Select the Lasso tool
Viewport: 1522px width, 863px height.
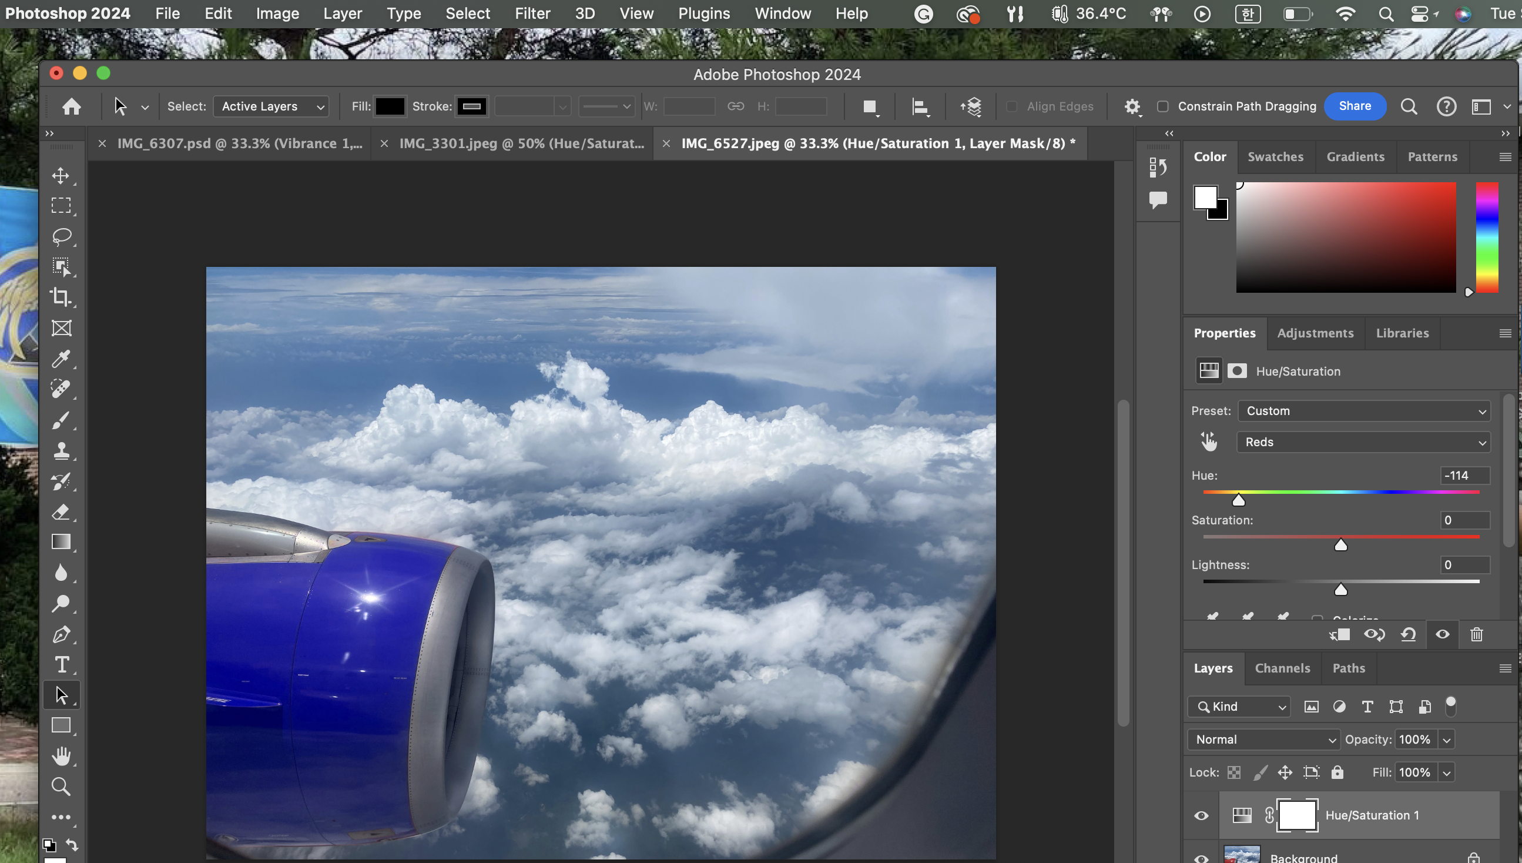point(61,236)
